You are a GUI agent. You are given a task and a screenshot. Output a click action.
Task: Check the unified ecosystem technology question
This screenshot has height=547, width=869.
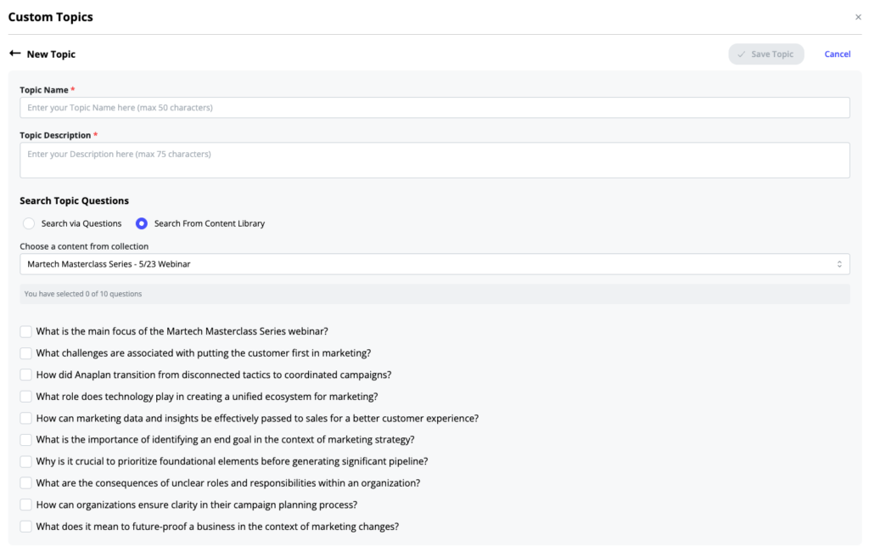(x=25, y=397)
